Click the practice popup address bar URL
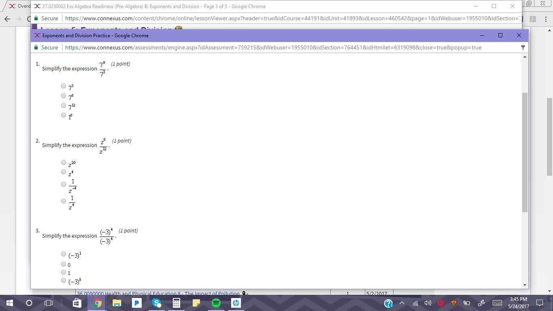This screenshot has height=311, width=553. coord(273,47)
